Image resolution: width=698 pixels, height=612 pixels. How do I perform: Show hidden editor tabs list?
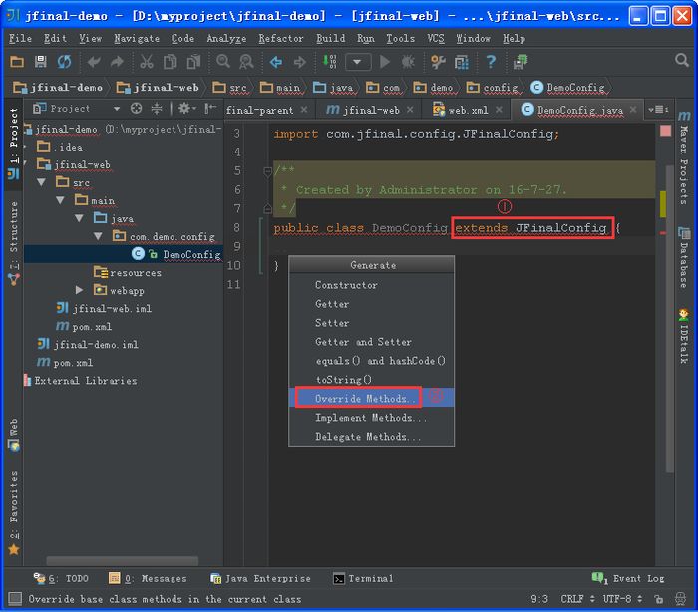(658, 109)
